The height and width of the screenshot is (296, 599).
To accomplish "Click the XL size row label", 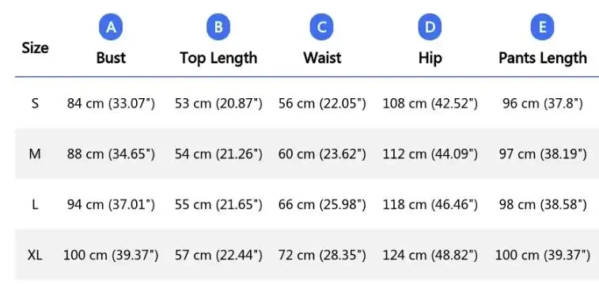I will 35,255.
